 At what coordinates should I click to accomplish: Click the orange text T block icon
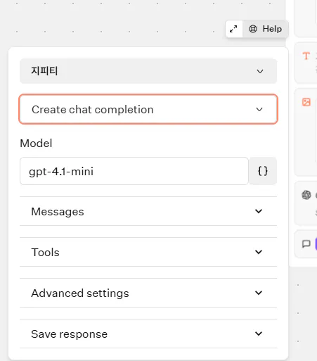pos(306,56)
